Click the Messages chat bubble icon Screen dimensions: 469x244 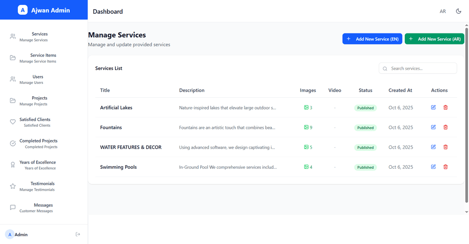13,208
